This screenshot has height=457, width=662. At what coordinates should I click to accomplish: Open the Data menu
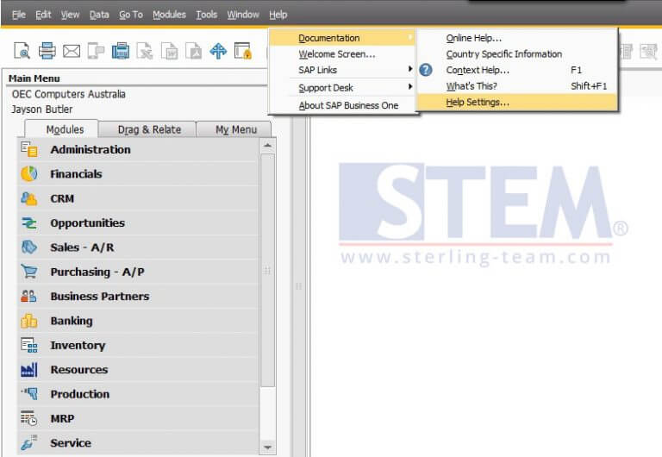[99, 15]
